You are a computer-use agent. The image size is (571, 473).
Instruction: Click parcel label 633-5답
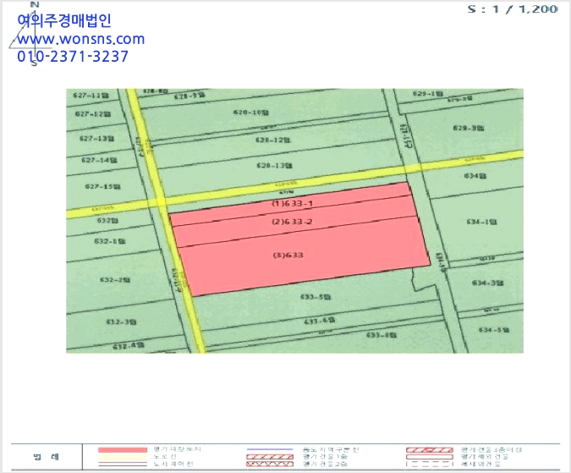316,297
